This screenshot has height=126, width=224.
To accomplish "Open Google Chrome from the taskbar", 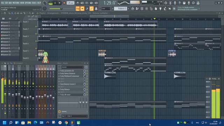I will (x=66, y=122).
